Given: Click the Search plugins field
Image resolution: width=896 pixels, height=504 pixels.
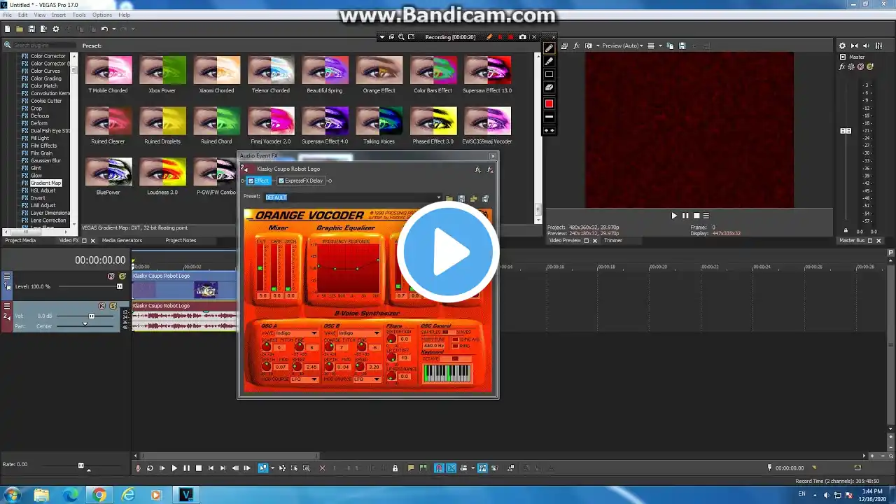Looking at the screenshot, I should [x=43, y=45].
